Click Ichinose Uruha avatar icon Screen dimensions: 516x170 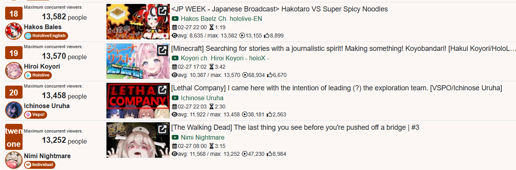click(13, 110)
